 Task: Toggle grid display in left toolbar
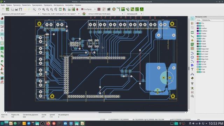tap(2, 22)
